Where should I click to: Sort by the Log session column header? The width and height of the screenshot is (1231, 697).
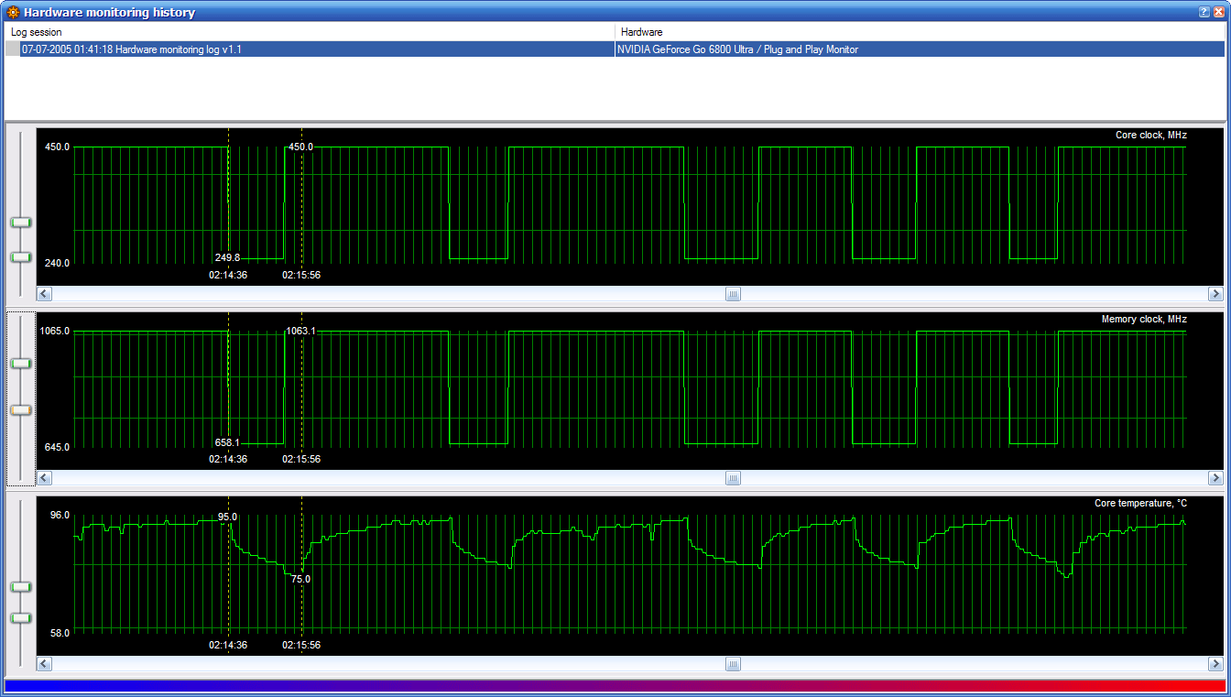(x=310, y=32)
